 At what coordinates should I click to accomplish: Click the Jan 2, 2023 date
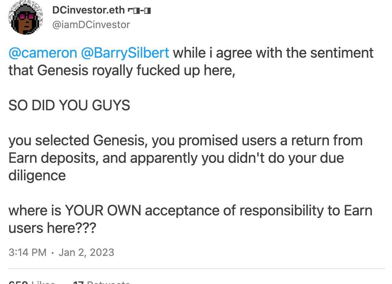point(86,252)
